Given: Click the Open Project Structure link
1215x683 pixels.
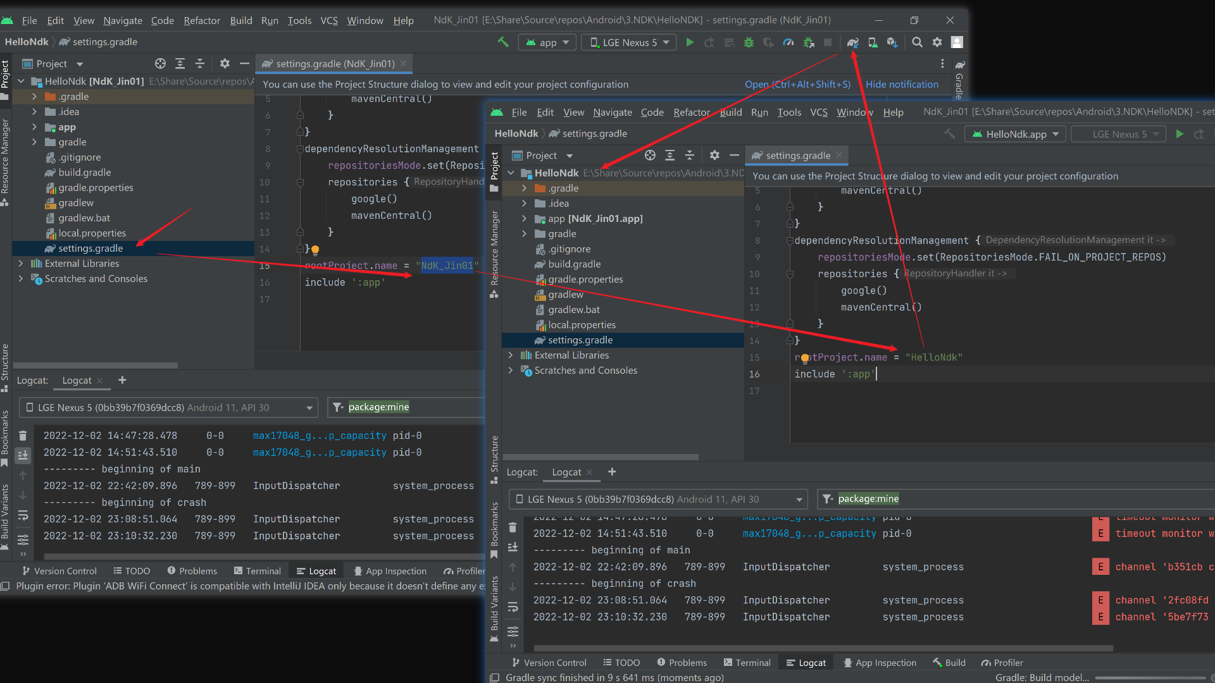Looking at the screenshot, I should [797, 84].
